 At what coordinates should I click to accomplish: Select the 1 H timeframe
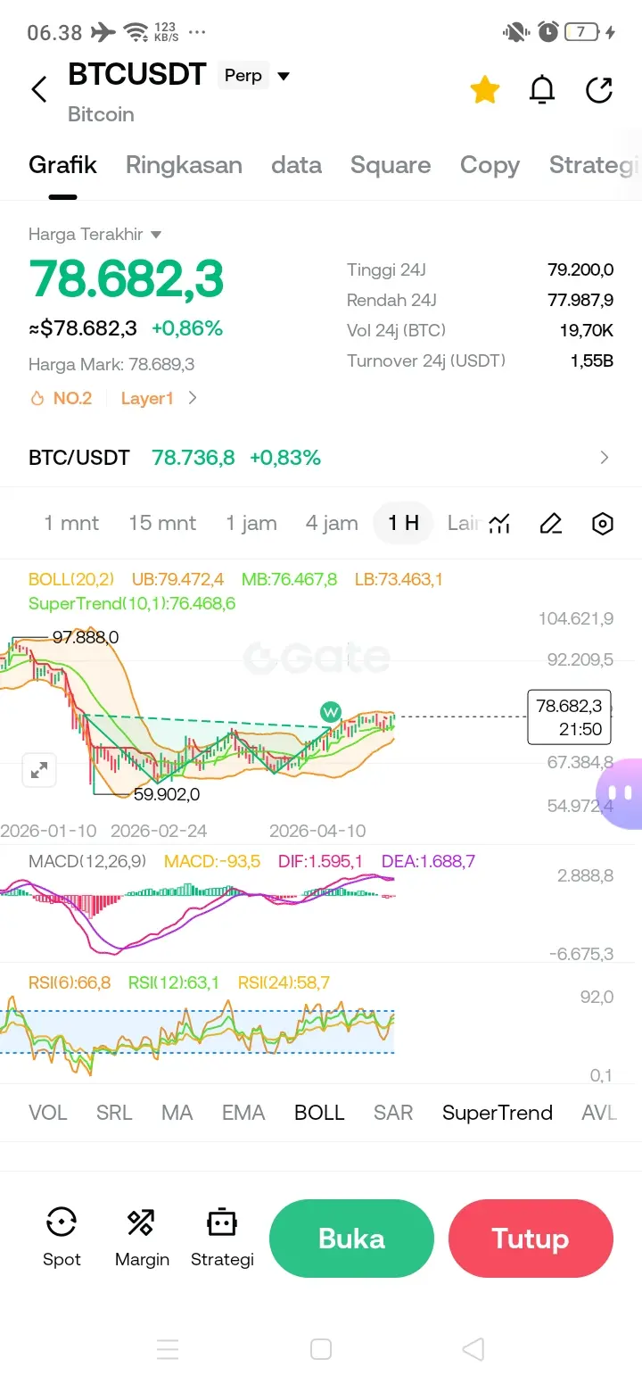pyautogui.click(x=403, y=523)
